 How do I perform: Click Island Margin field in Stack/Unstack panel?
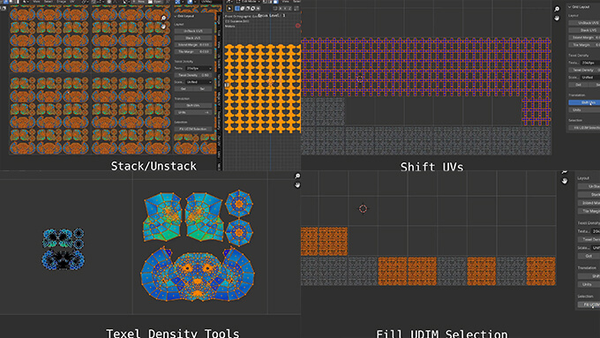pos(193,45)
